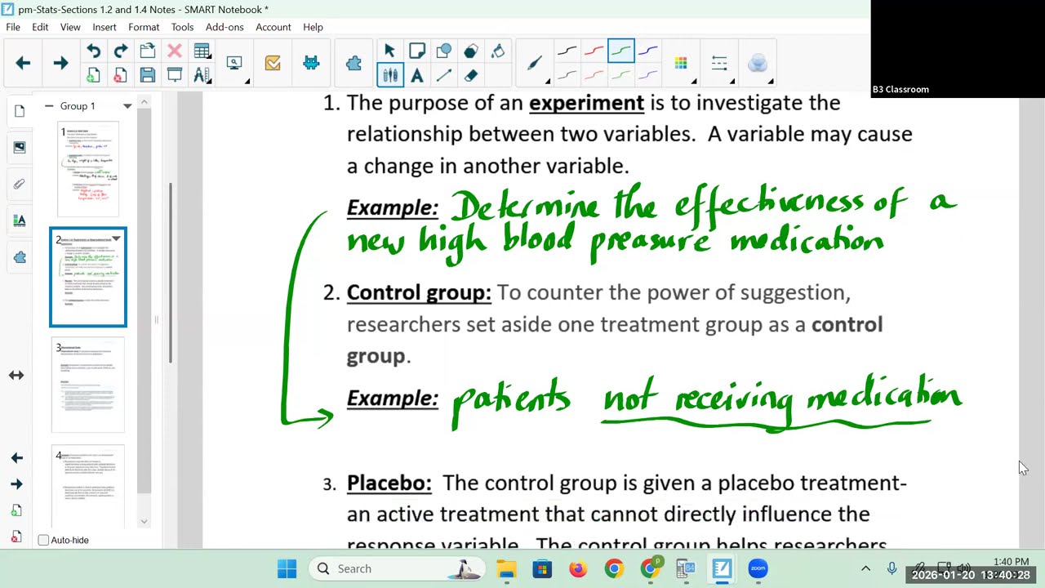Image resolution: width=1045 pixels, height=588 pixels.
Task: Toggle the Auto-hide checkbox
Action: tap(43, 540)
